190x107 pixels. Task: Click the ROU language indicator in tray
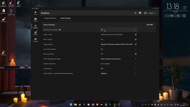click(x=171, y=105)
